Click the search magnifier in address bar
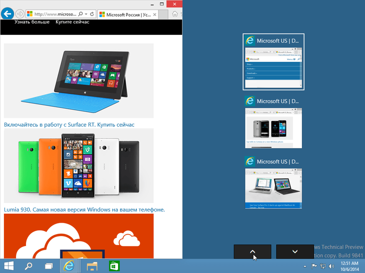Viewport: 365px width, 273px height. point(80,14)
